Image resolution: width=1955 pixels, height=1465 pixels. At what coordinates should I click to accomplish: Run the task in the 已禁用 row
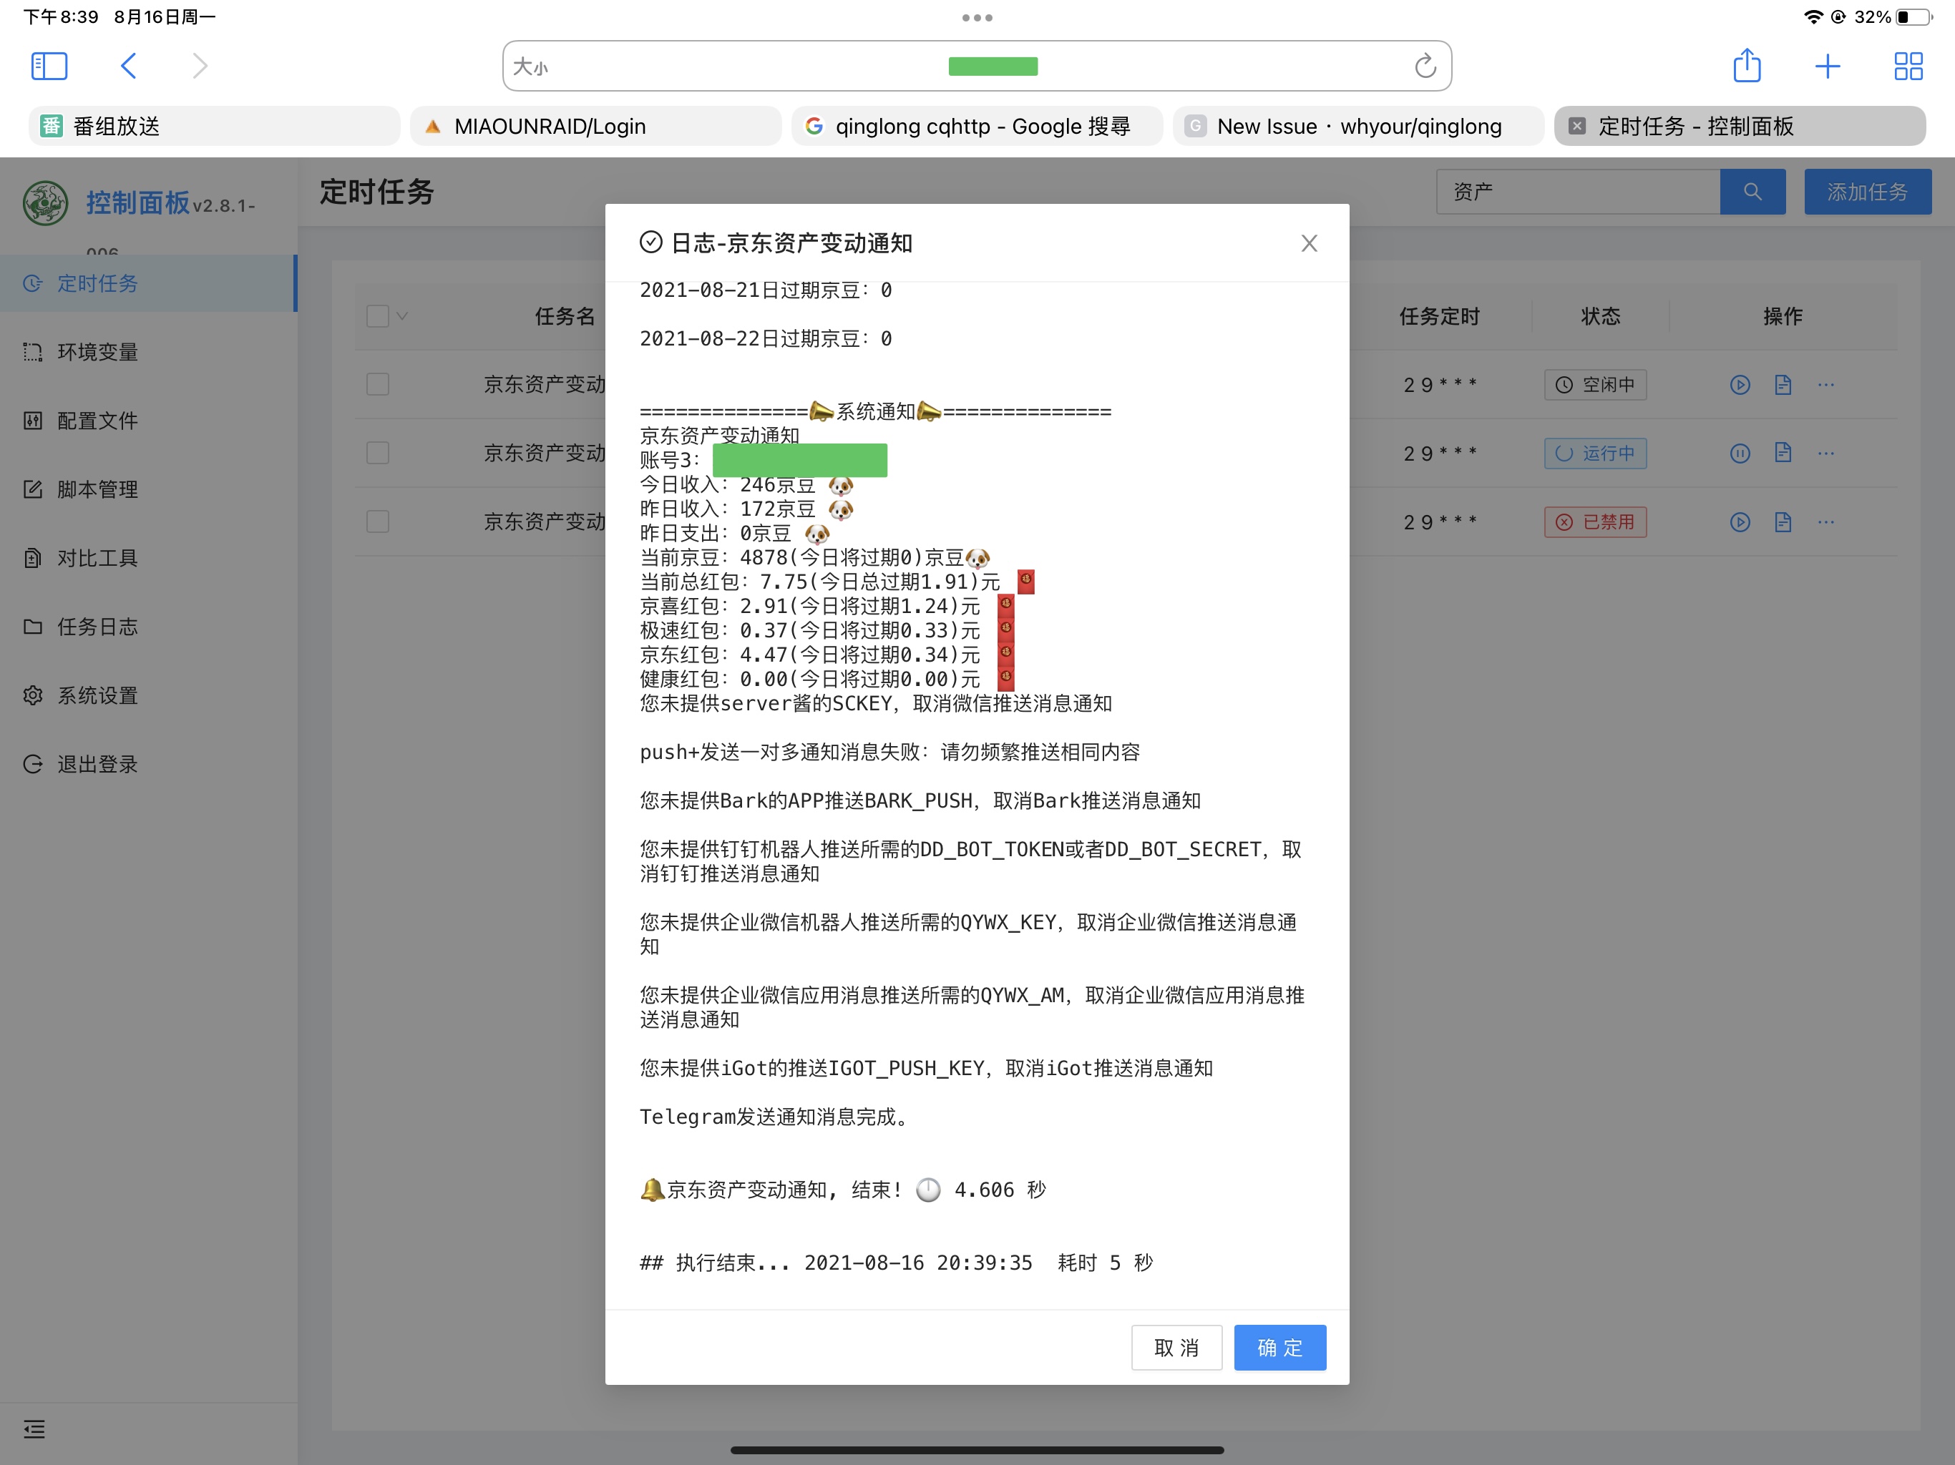(x=1740, y=522)
